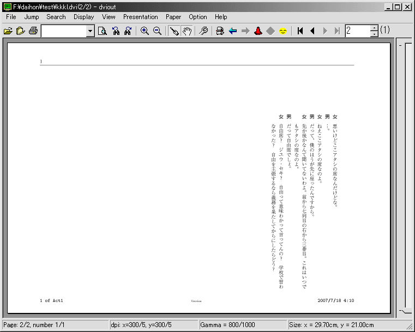
Task: Click the page header number '1'
Action: pyautogui.click(x=41, y=62)
